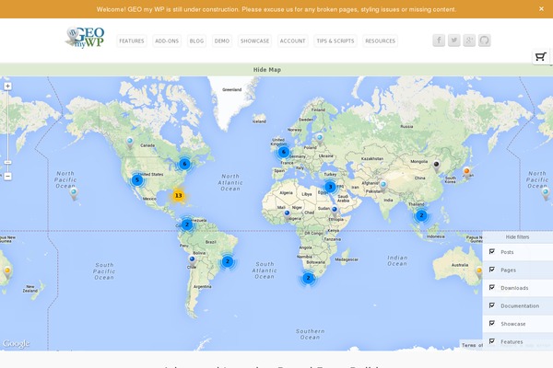Collapse the map using Hide Map
This screenshot has height=368, width=553.
click(267, 69)
